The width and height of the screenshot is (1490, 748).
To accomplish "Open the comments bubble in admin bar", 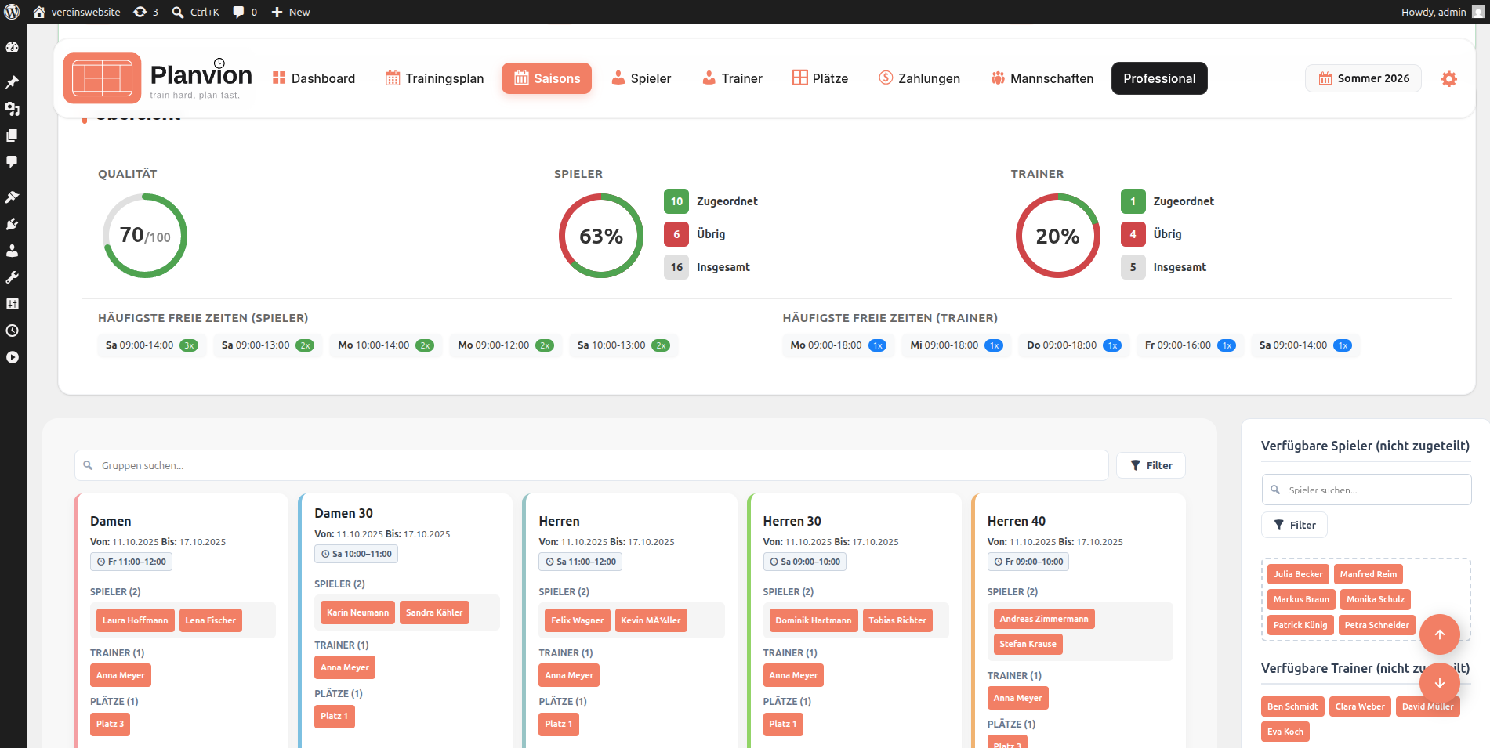I will 245,12.
